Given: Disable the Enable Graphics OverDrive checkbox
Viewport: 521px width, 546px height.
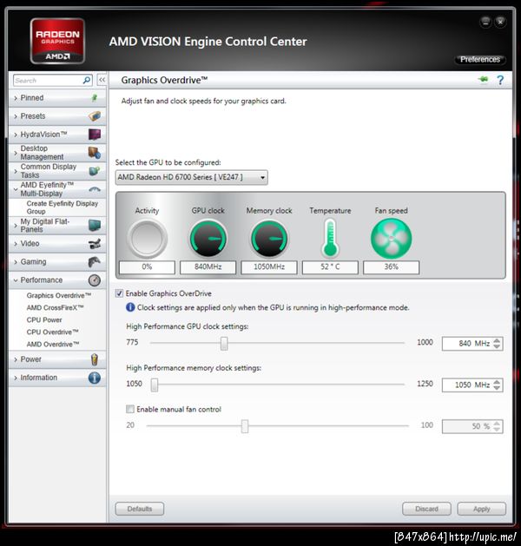Looking at the screenshot, I should click(119, 293).
